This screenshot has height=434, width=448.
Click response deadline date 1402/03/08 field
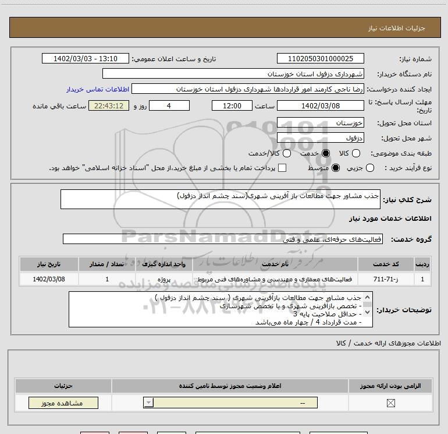[320, 105]
